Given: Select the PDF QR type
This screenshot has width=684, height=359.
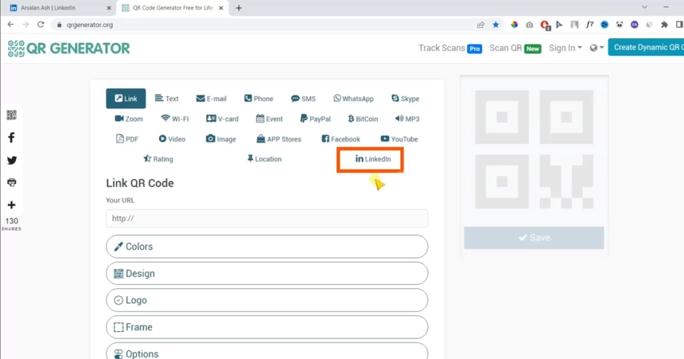Looking at the screenshot, I should point(127,139).
